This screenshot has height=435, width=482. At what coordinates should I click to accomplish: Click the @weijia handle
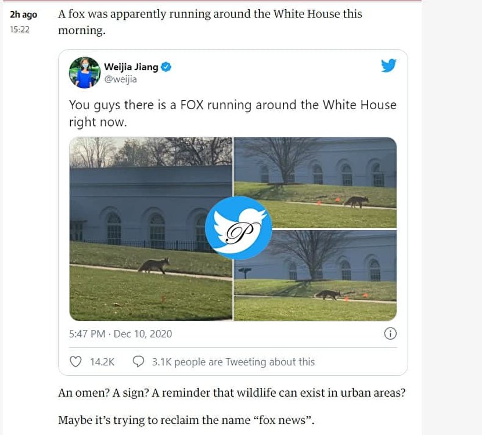coord(121,80)
